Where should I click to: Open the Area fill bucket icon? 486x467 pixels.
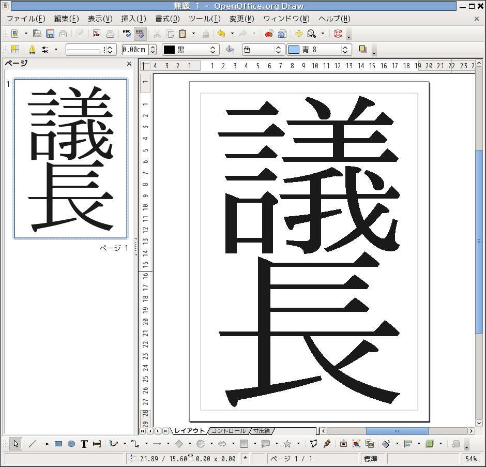point(230,50)
